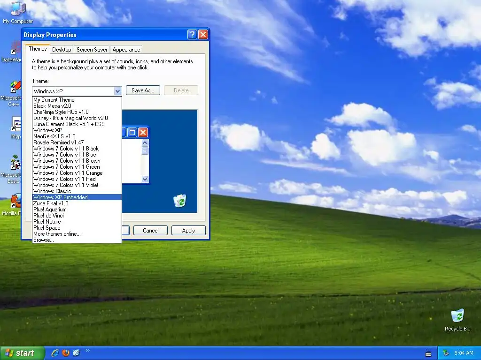The image size is (481, 360).
Task: Click the Cancel button
Action: (151, 231)
